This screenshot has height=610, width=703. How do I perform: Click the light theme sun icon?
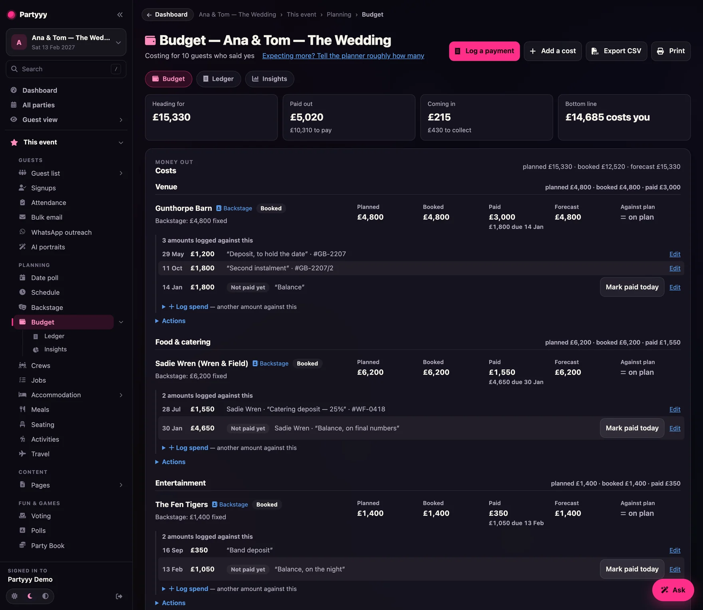coord(15,596)
